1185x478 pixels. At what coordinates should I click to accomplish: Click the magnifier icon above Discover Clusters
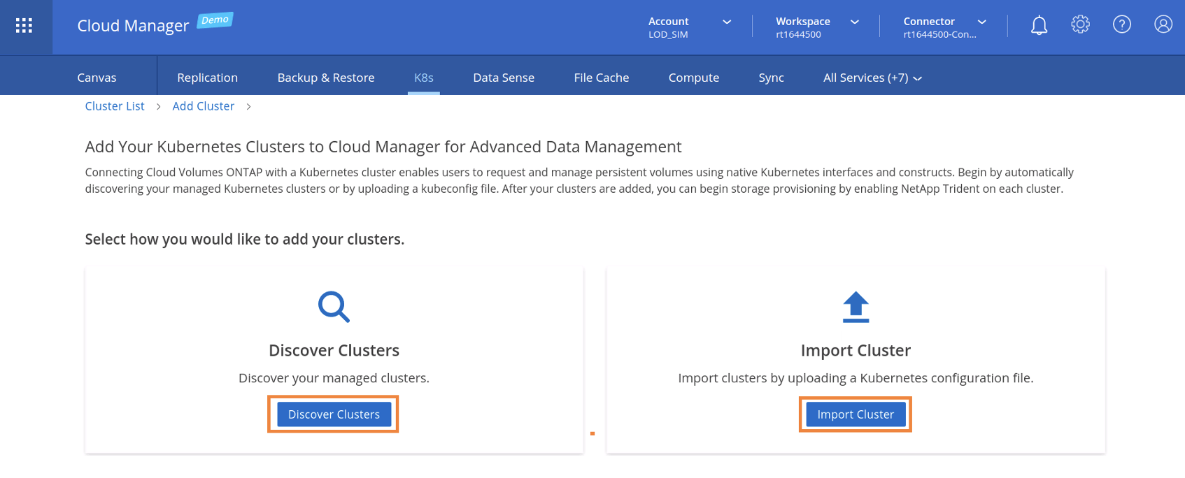point(334,307)
